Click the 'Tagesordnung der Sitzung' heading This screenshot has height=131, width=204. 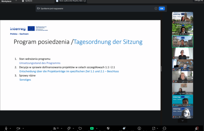[108, 42]
